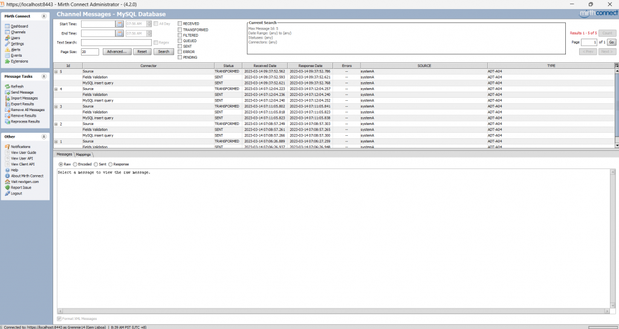619x329 pixels.
Task: Open the Events icon in sidebar
Action: click(x=7, y=56)
